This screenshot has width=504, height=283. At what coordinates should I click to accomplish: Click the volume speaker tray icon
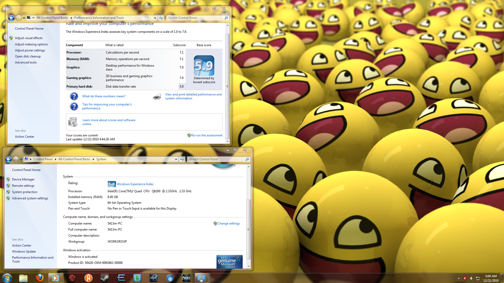point(471,278)
